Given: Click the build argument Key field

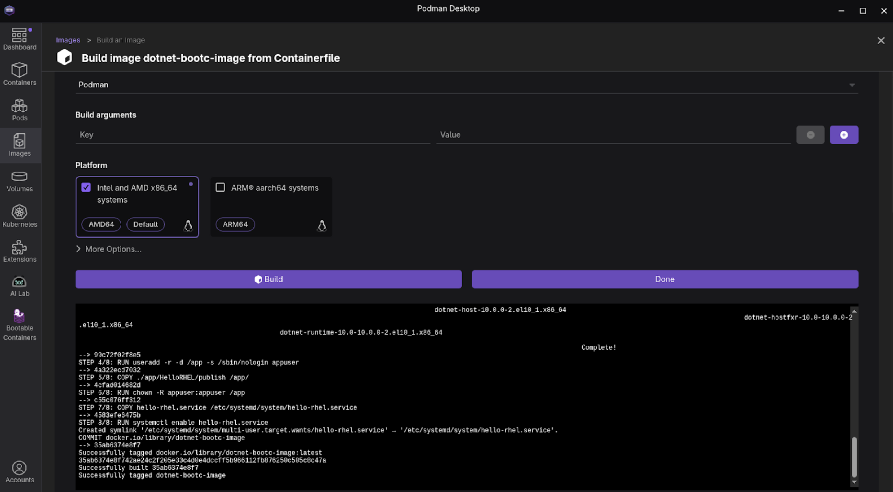Looking at the screenshot, I should [x=252, y=135].
